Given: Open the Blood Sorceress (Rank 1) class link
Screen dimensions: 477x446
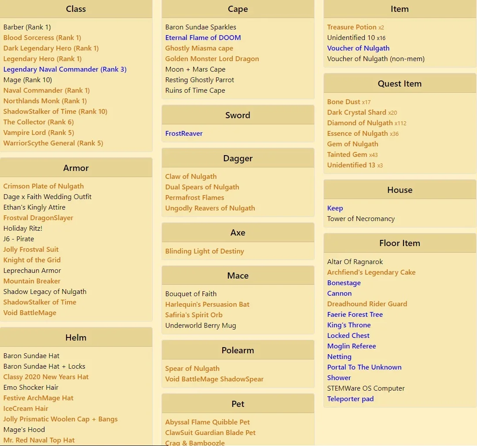Looking at the screenshot, I should click(42, 38).
